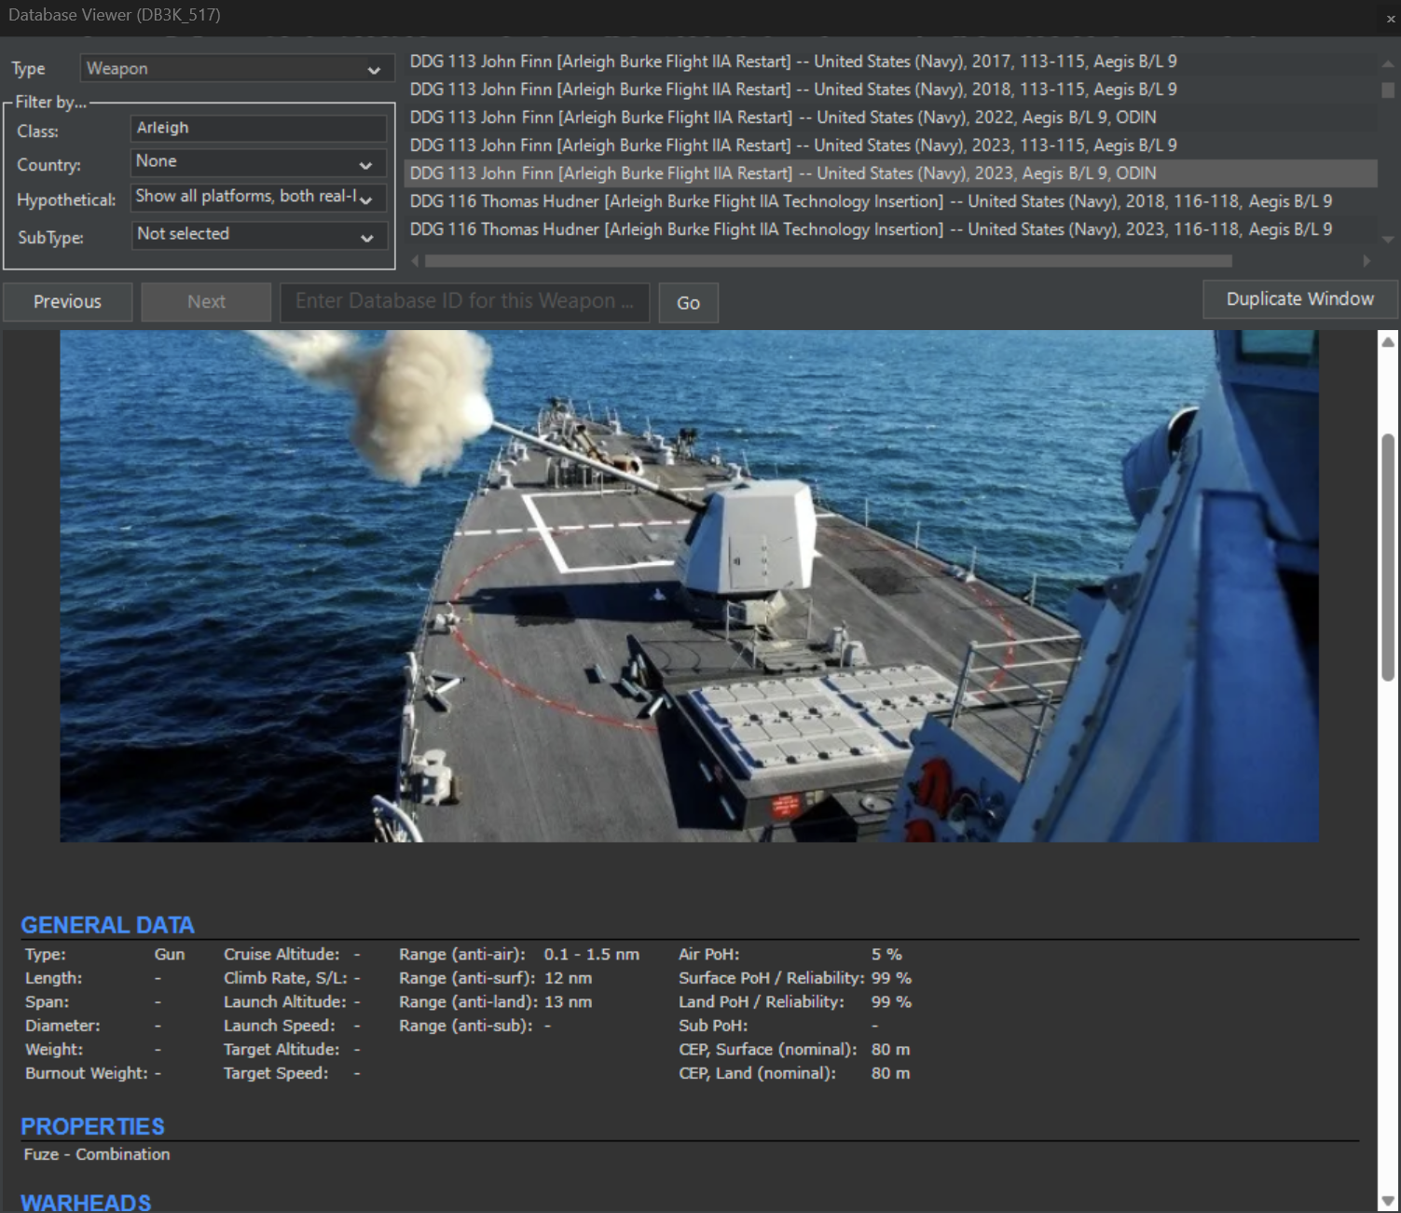This screenshot has width=1401, height=1213.
Task: Click the details pane scroll-down arrow
Action: tap(1388, 1201)
